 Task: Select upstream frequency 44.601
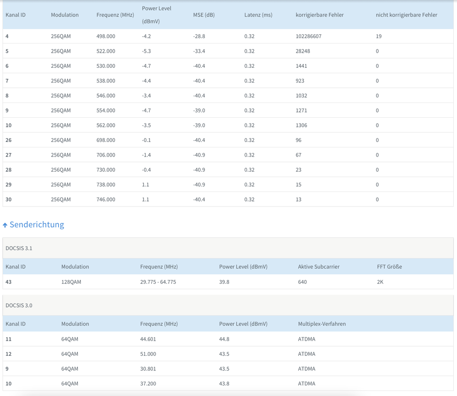click(x=148, y=339)
